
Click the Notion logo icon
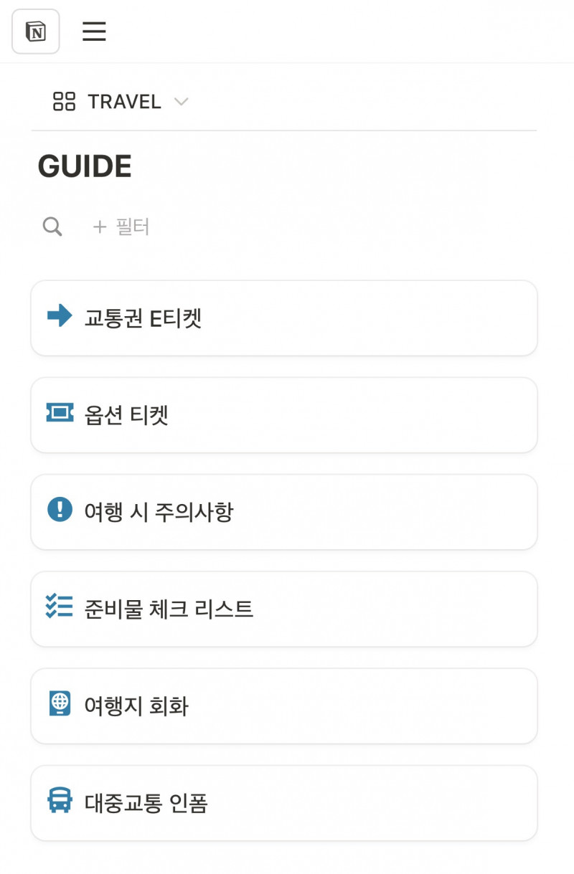(35, 32)
